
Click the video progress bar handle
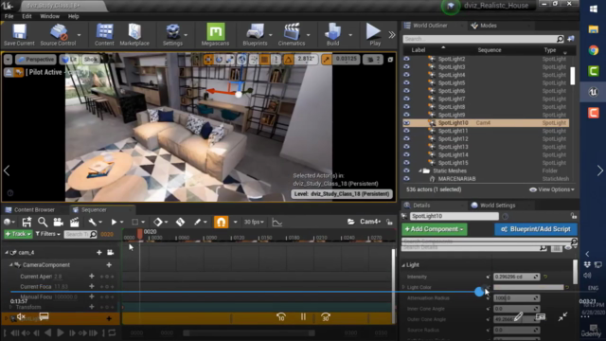pos(479,292)
